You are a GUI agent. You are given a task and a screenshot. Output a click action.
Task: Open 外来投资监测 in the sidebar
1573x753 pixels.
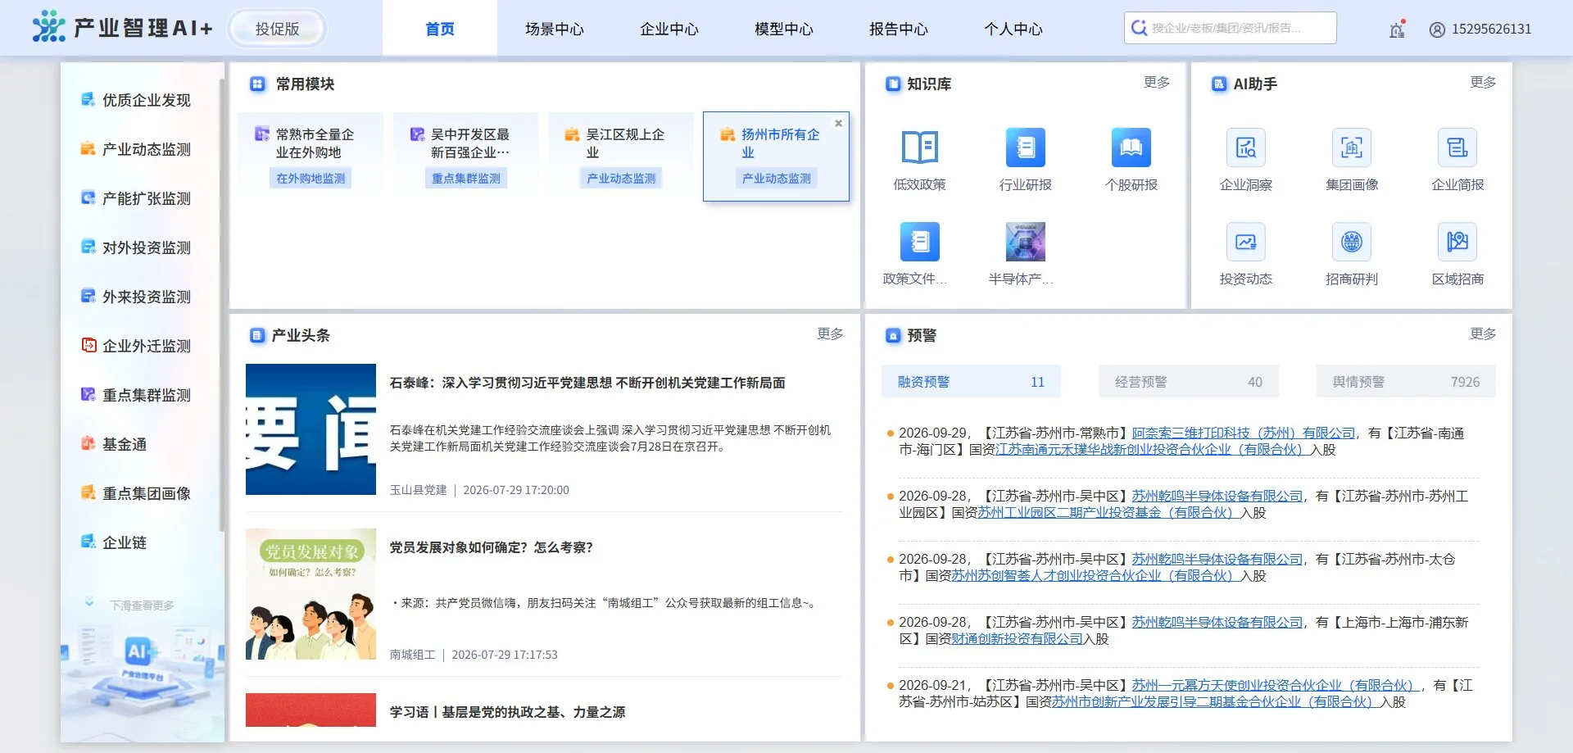click(x=136, y=297)
